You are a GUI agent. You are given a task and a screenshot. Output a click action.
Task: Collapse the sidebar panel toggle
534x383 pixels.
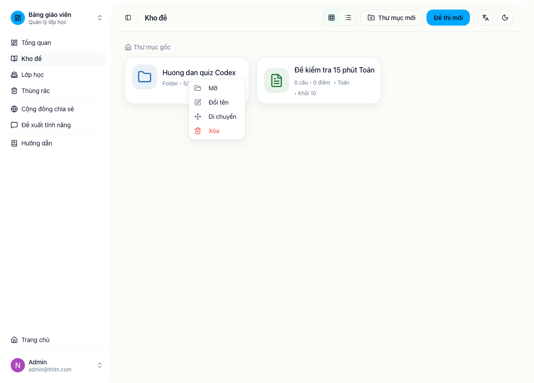coord(128,18)
